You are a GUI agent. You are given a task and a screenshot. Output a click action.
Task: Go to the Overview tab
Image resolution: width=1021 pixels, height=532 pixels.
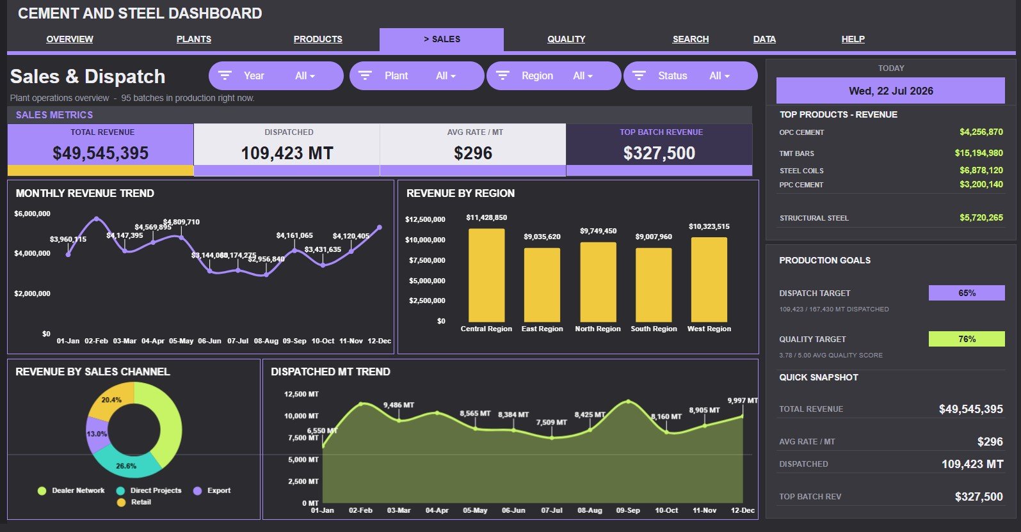[70, 39]
